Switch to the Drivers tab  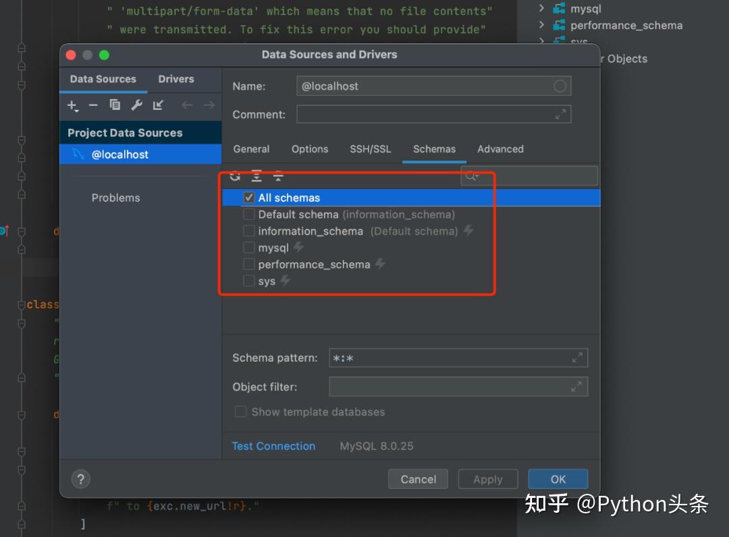(x=175, y=79)
